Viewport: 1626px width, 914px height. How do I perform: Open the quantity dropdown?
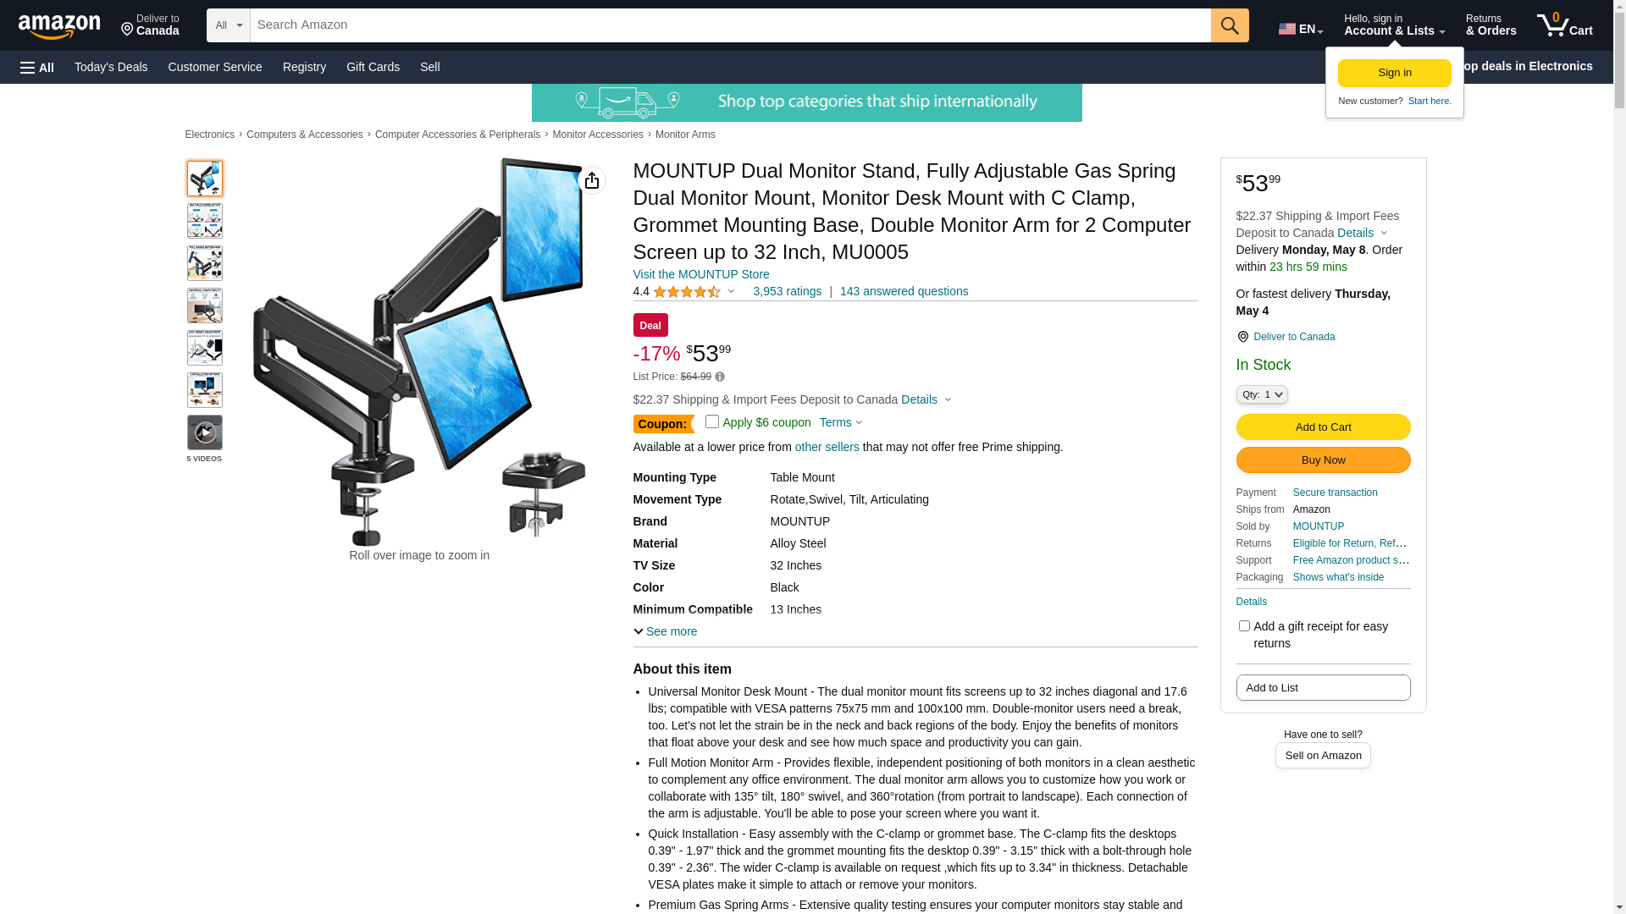pos(1262,394)
